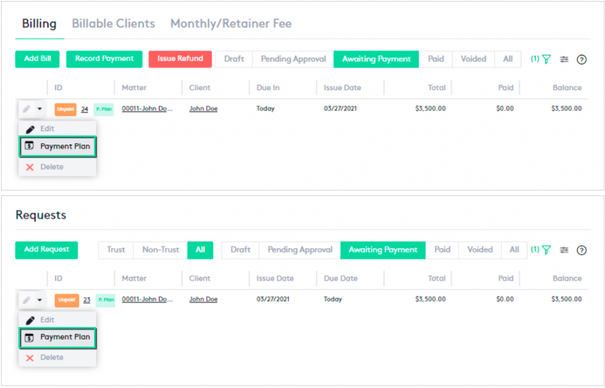This screenshot has height=388, width=605.
Task: Open column settings sliders icon in Requests
Action: pyautogui.click(x=564, y=250)
